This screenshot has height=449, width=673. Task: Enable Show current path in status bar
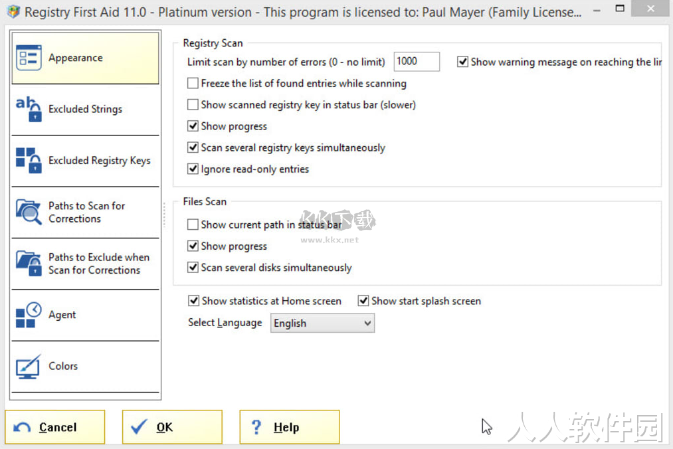coord(193,224)
